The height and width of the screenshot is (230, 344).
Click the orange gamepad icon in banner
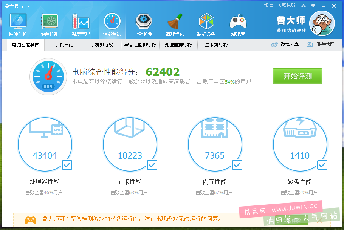coord(31,220)
